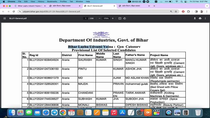
Task: Open Telegram from the Dock
Action: [x=54, y=113]
